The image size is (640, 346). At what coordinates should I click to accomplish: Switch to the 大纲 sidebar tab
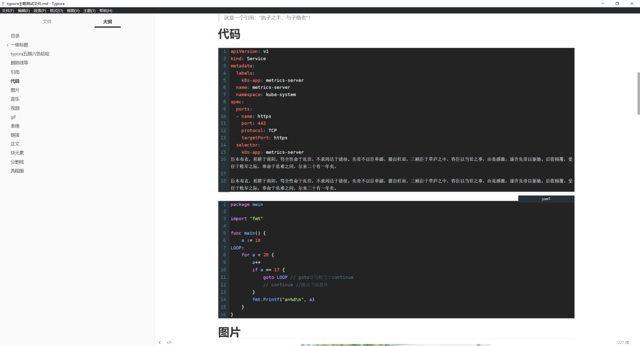coord(107,21)
